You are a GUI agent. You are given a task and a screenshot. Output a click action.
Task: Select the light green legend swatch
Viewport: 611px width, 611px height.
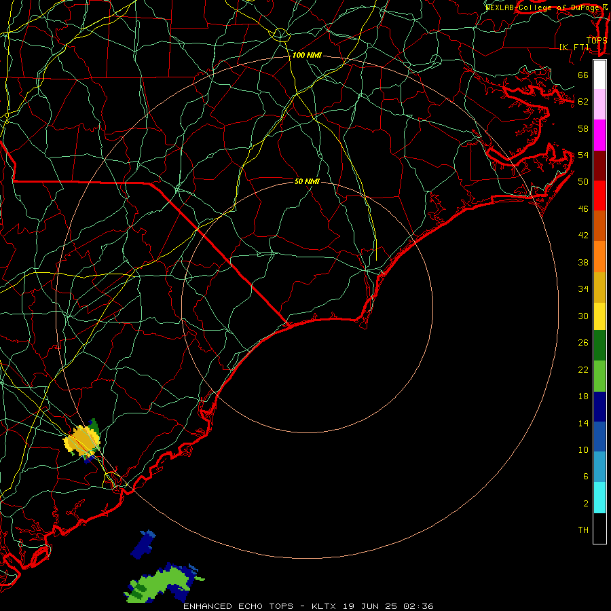599,376
